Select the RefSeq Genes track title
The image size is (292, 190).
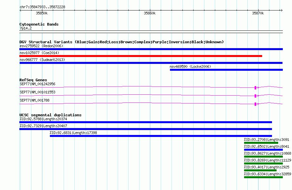[33, 80]
